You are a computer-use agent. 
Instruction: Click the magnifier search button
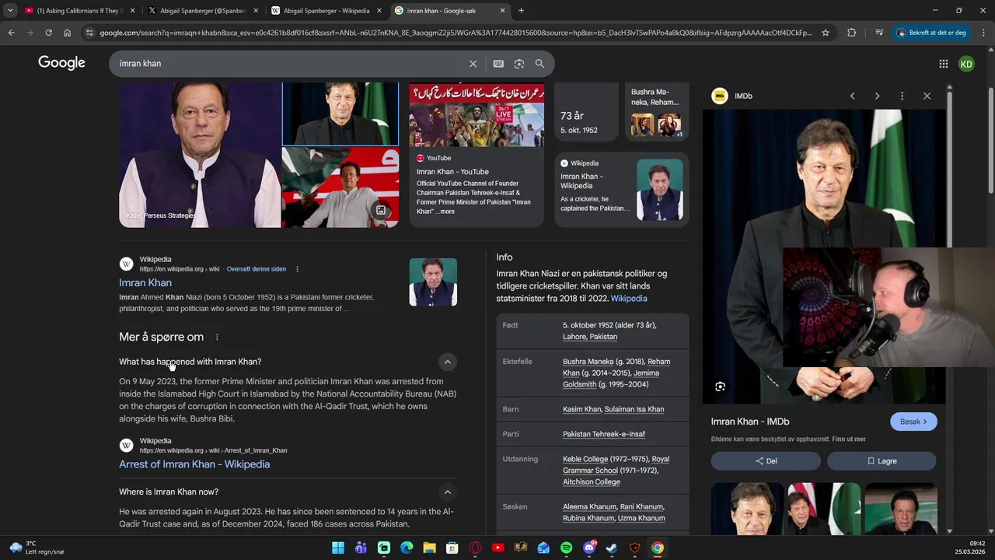(x=539, y=64)
